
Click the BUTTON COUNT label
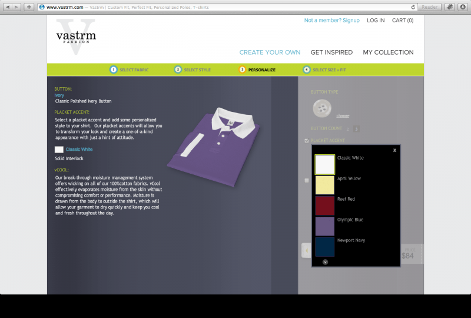click(x=327, y=128)
